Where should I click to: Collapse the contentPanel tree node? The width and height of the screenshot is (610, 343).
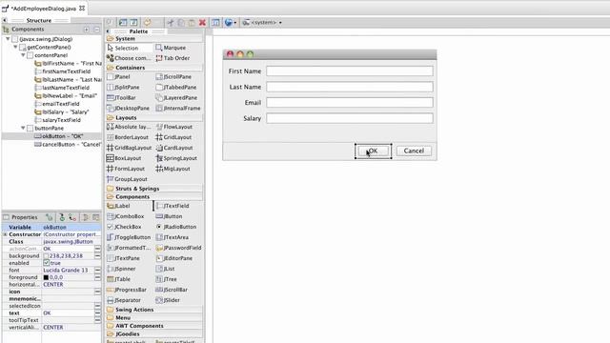[23, 55]
